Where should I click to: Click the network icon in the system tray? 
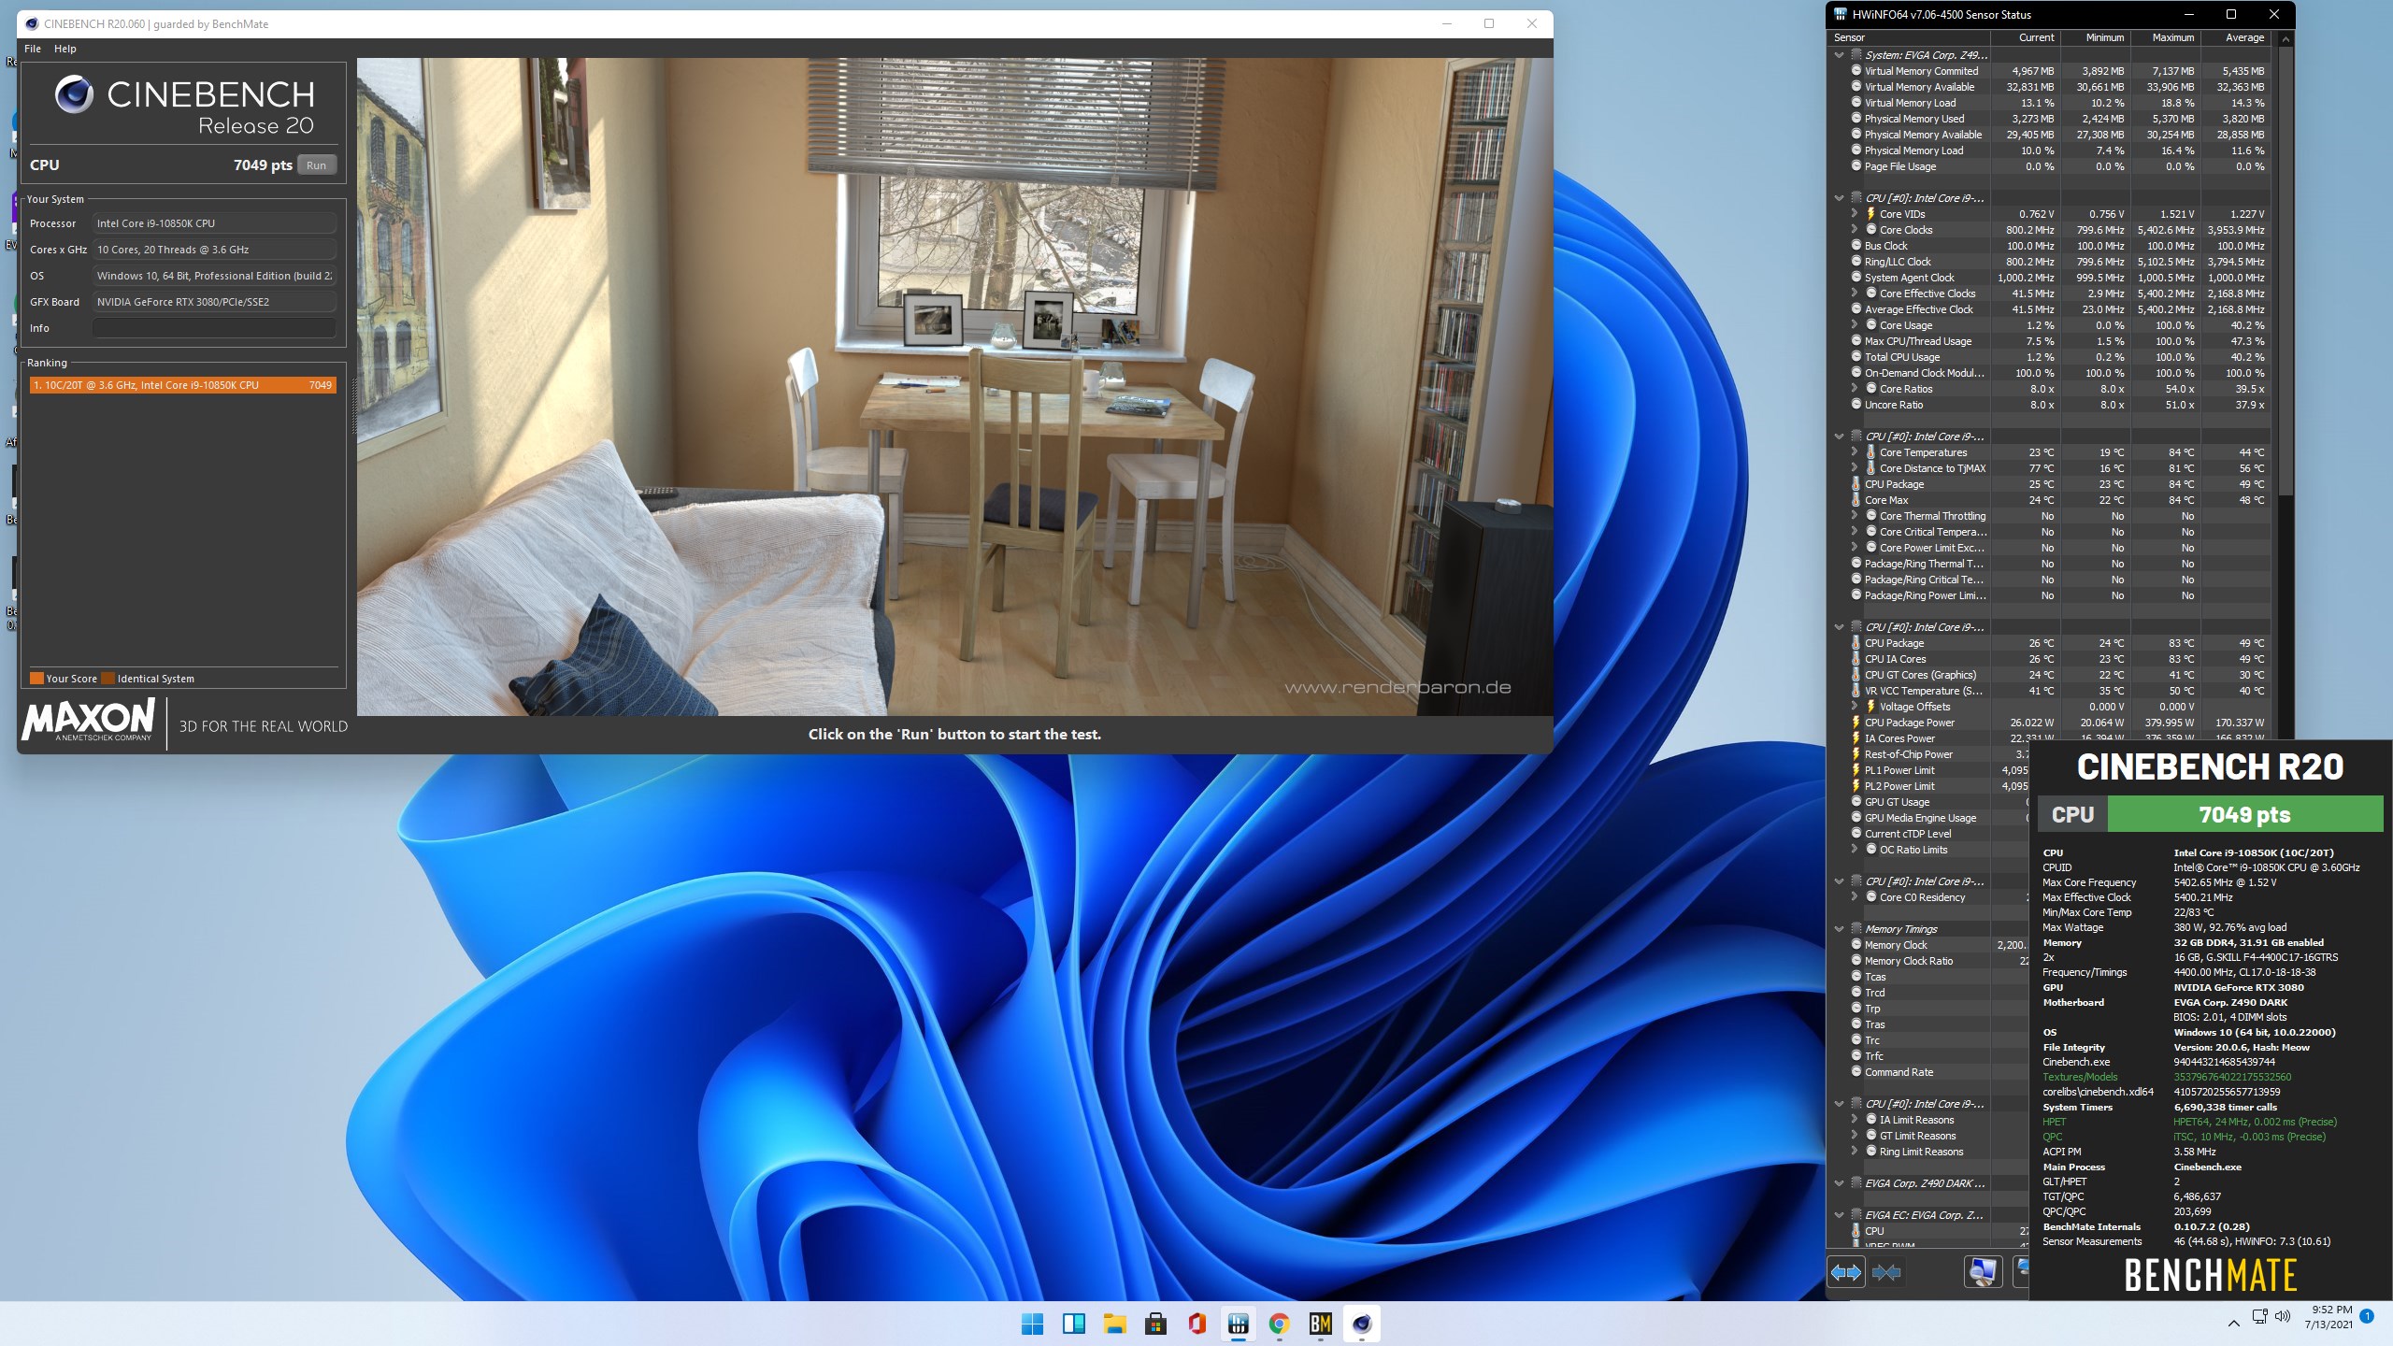coord(2259,1316)
